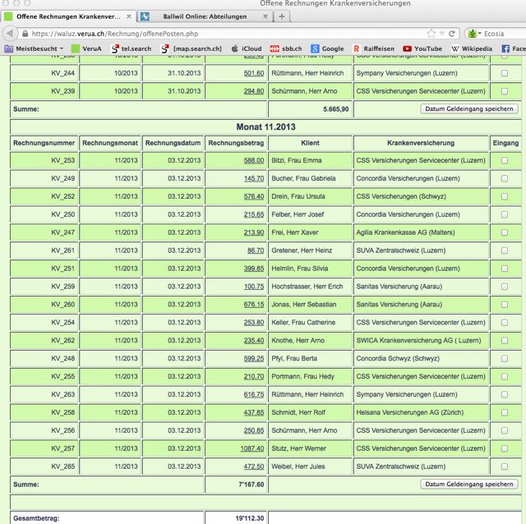
Task: Open invoice amount 1087.40 link
Action: click(251, 449)
